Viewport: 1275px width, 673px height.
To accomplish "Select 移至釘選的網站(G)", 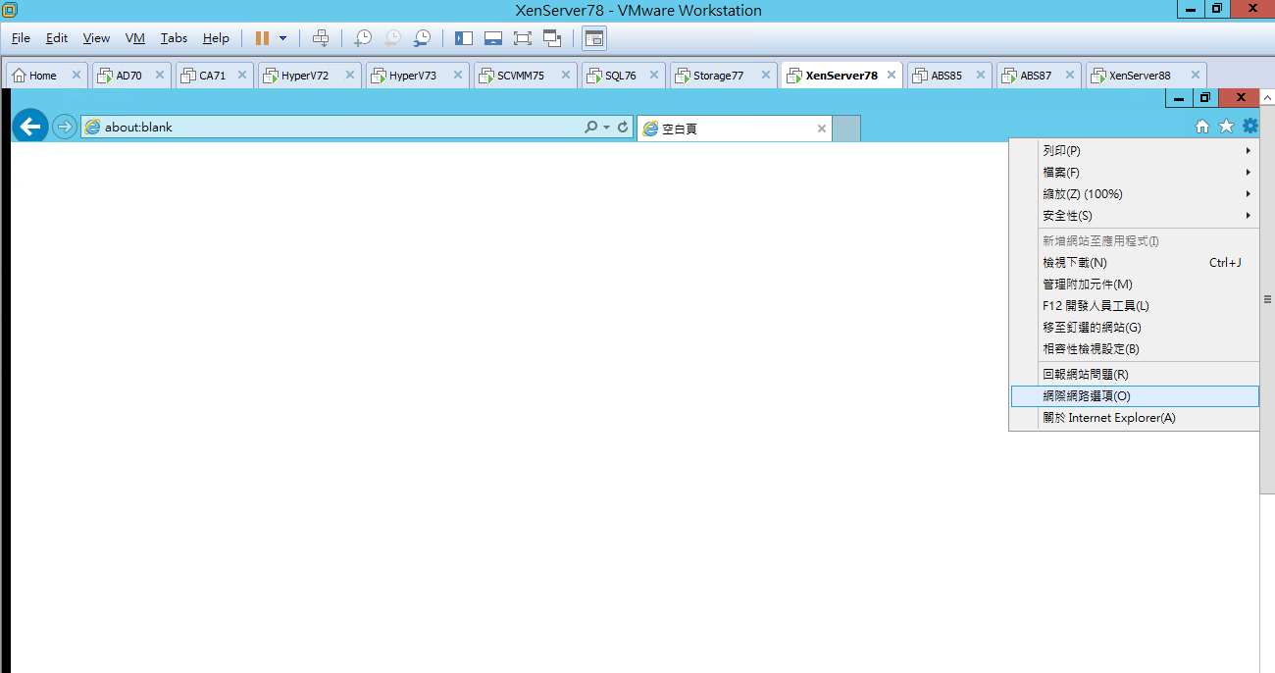I will (x=1134, y=328).
